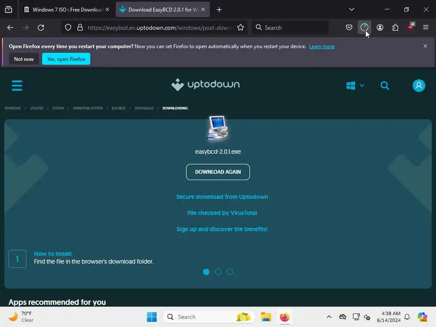
Task: Go to Uptodown homepage logo
Action: point(206,85)
